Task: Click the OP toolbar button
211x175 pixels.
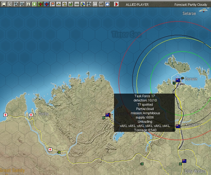Action: click(95, 4)
